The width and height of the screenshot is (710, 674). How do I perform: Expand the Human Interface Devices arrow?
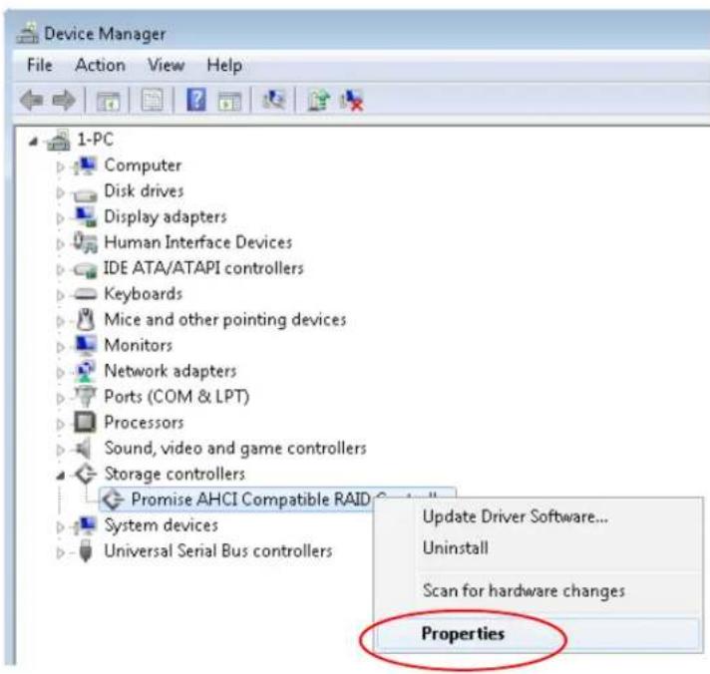tap(60, 244)
